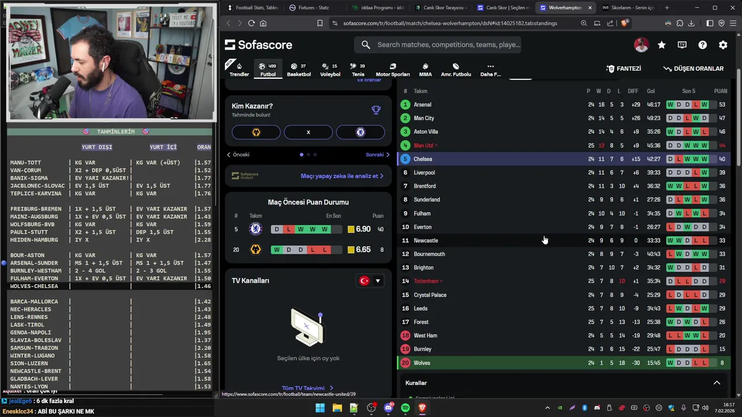Open Maçı yapay zeka ile analiz et
The height and width of the screenshot is (417, 742).
point(342,175)
